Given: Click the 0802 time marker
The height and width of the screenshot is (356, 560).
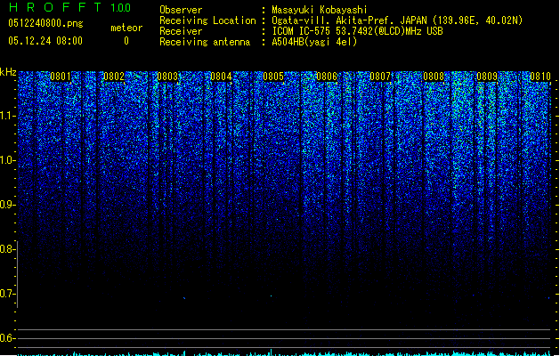Looking at the screenshot, I should click(x=114, y=77).
